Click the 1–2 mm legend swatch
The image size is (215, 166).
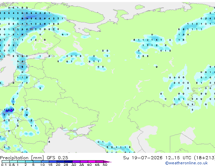coord(21,162)
